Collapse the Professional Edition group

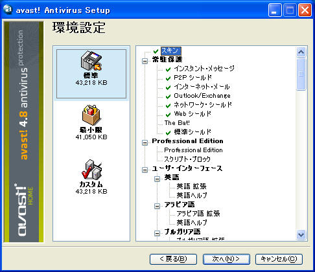tap(145, 142)
